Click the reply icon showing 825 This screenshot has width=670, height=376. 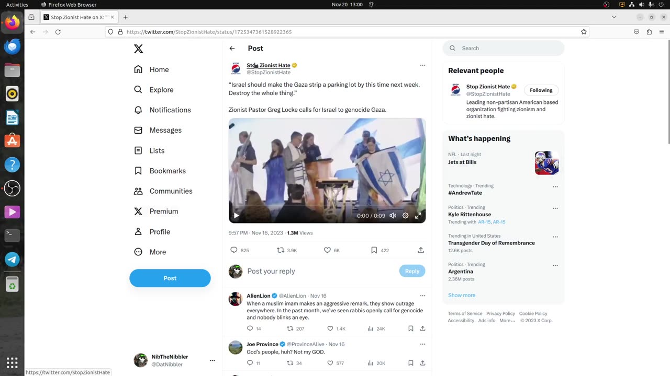[x=234, y=250]
